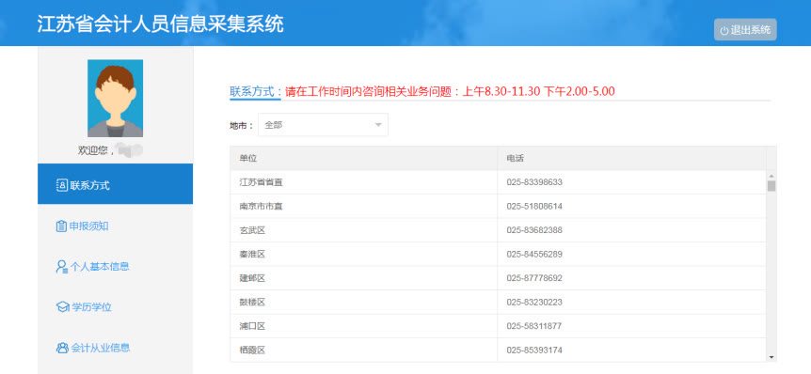The width and height of the screenshot is (811, 374).
Task: Click the people icon beside 会计从业信息
Action: (x=62, y=348)
